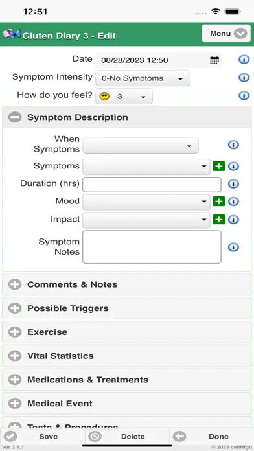Add a new Mood option with green plus
The image size is (254, 451).
(218, 202)
